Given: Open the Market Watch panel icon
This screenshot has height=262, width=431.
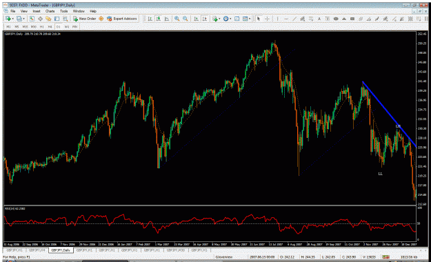Looking at the screenshot, I should coord(32,19).
